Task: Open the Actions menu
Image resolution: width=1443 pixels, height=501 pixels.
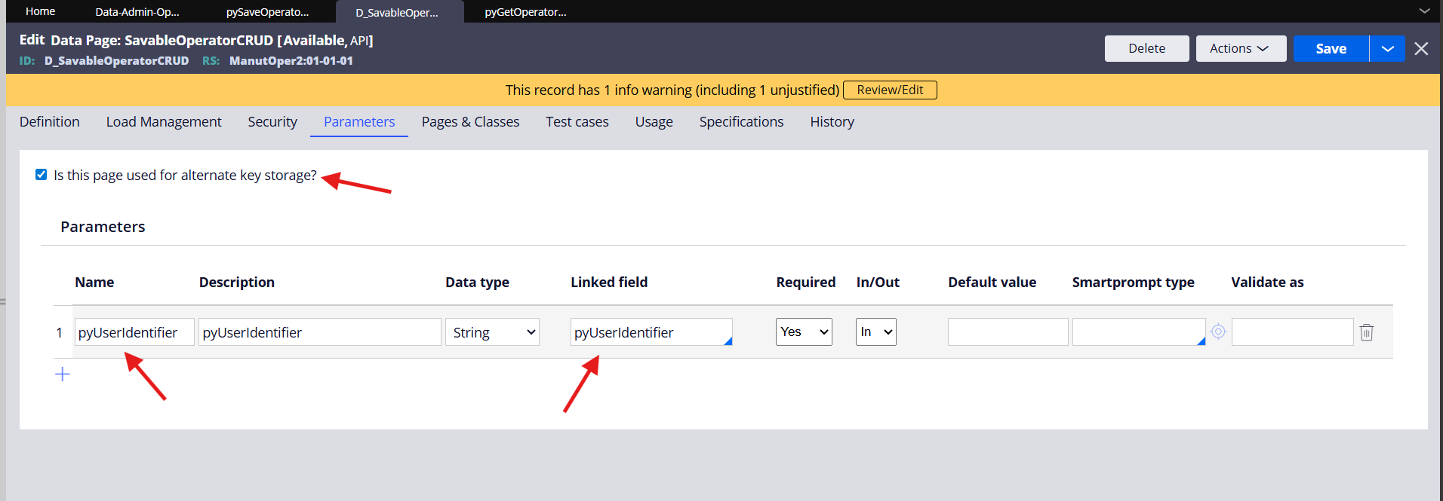Action: pyautogui.click(x=1241, y=49)
